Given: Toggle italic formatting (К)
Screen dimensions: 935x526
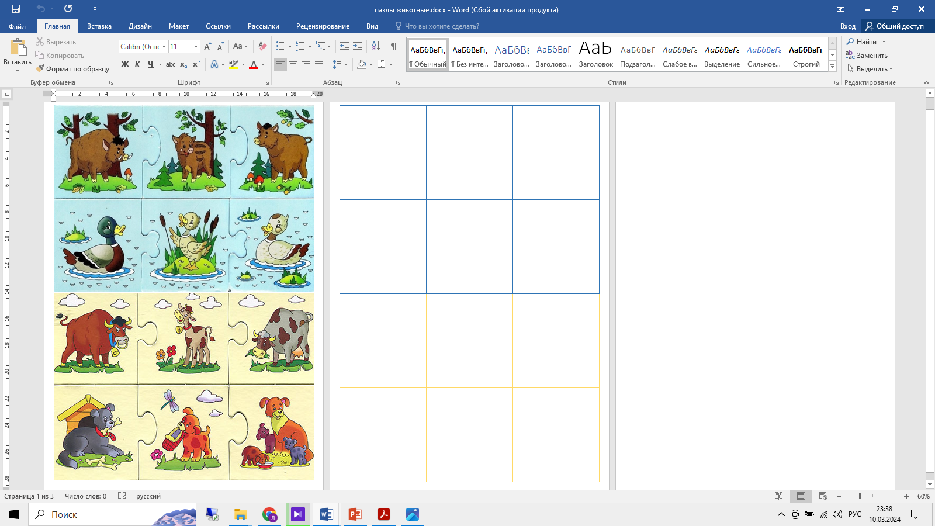Looking at the screenshot, I should coord(137,64).
